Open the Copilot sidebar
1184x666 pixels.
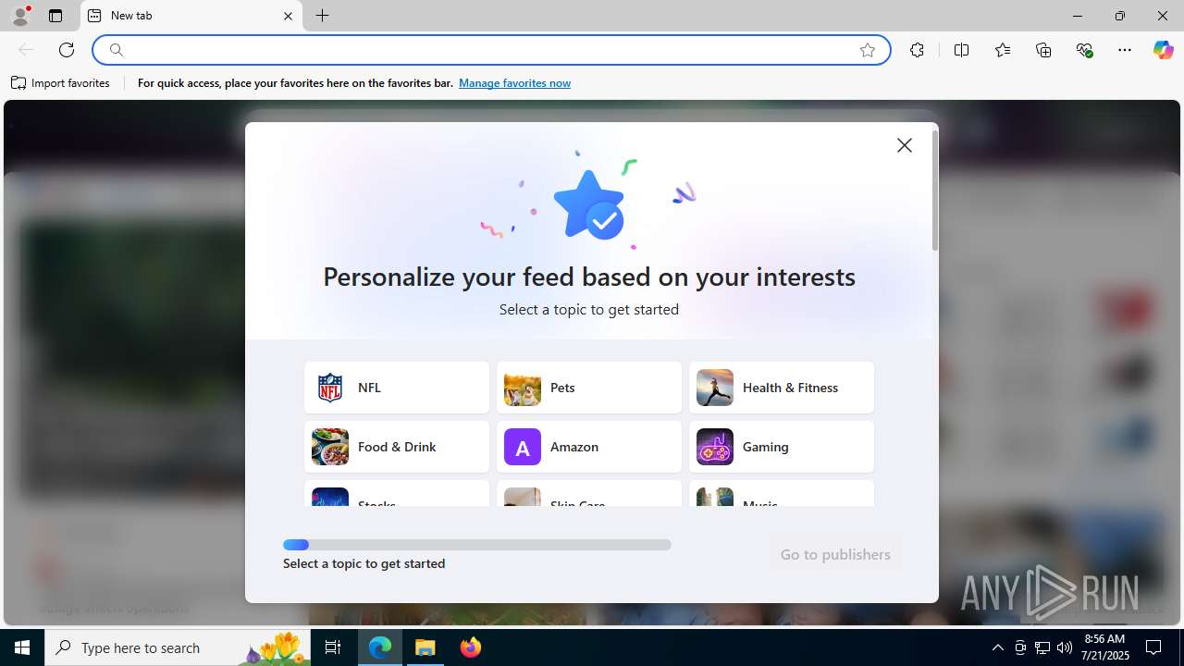(1163, 50)
